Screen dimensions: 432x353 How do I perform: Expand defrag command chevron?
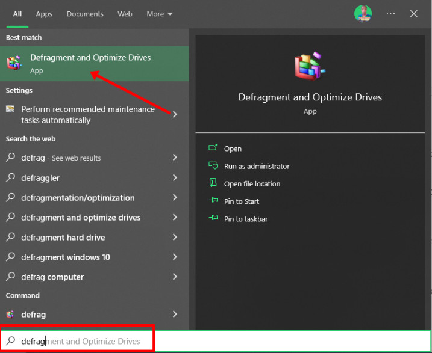point(175,314)
